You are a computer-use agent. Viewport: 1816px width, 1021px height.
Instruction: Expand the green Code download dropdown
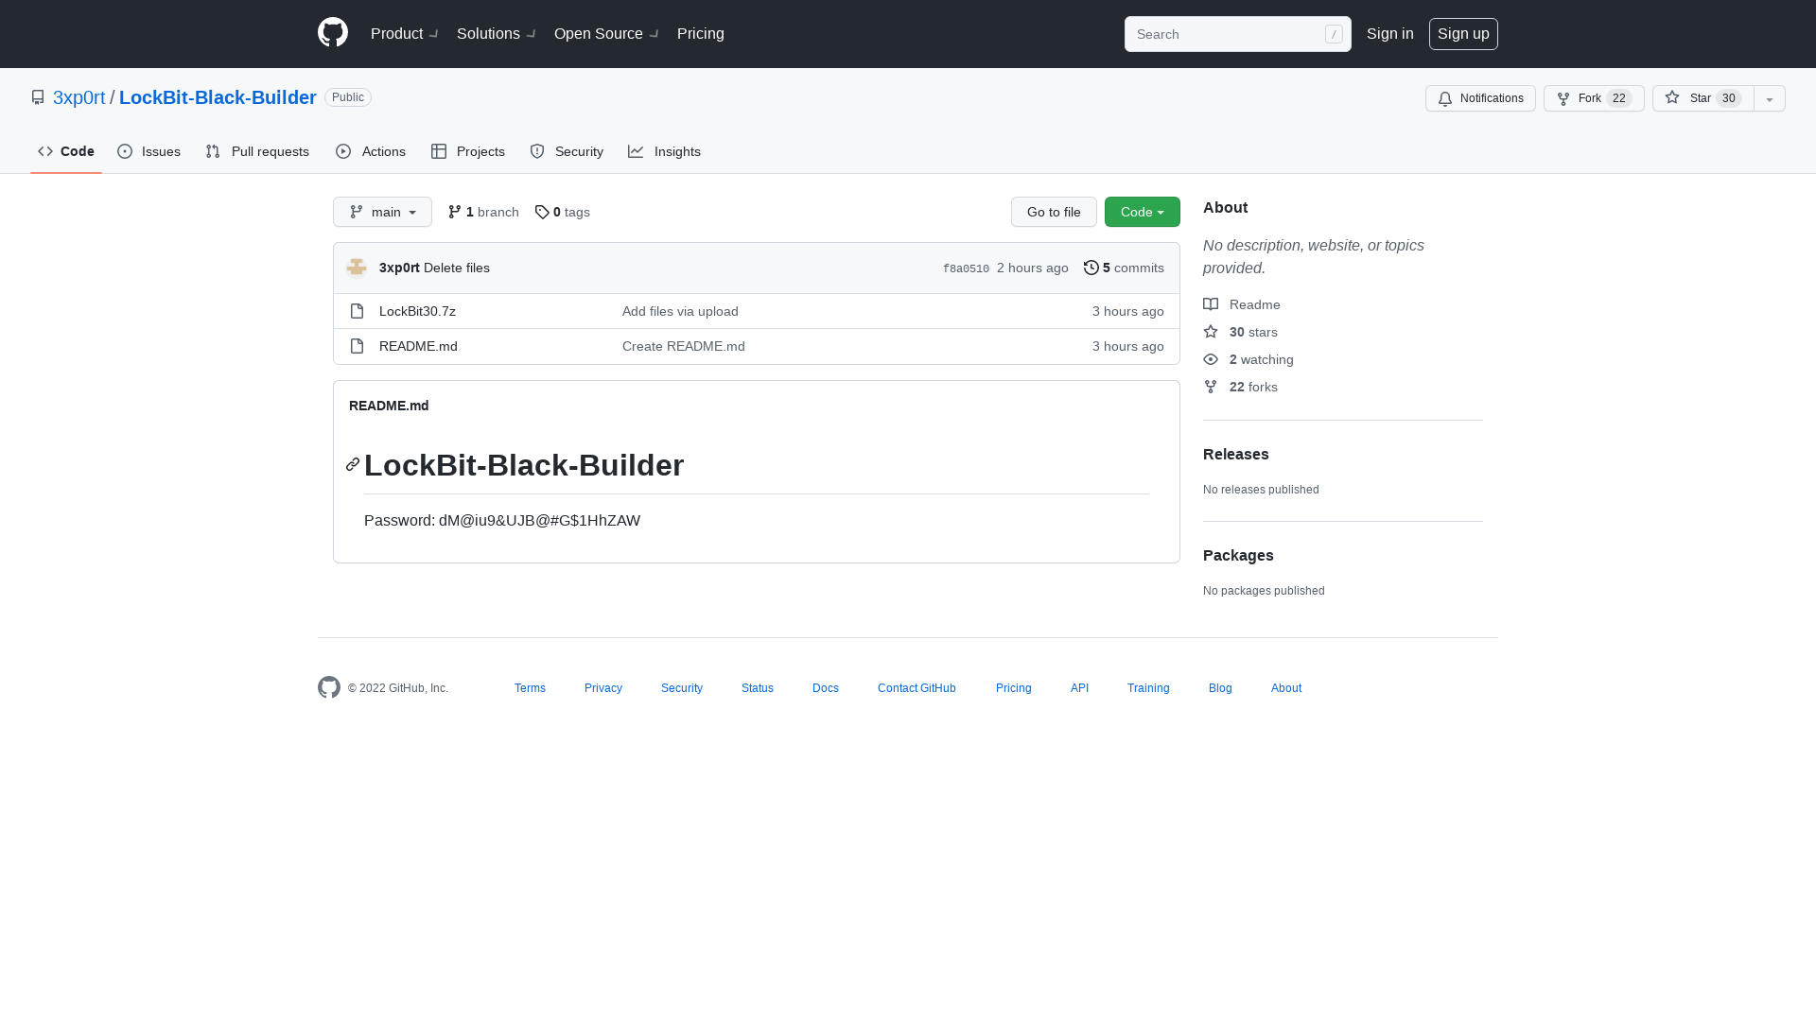click(x=1142, y=212)
